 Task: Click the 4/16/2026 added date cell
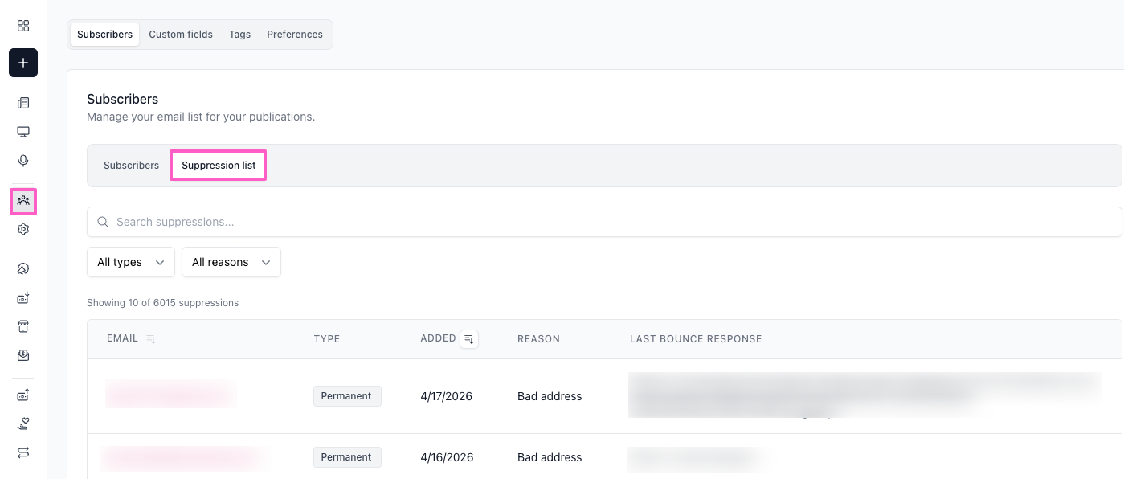[447, 457]
